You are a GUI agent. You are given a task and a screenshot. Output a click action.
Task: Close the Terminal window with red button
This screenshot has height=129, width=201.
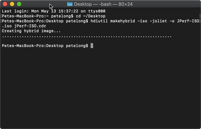[5, 4]
